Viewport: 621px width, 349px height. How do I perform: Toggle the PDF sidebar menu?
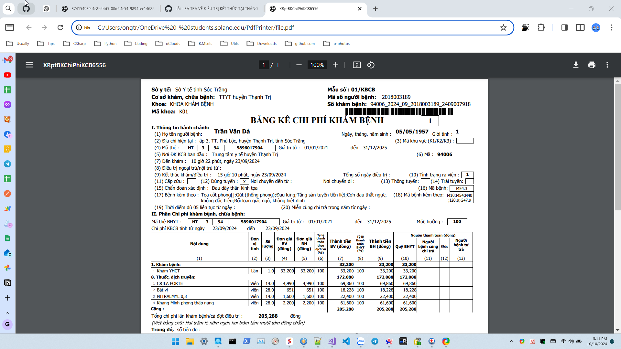(x=29, y=65)
